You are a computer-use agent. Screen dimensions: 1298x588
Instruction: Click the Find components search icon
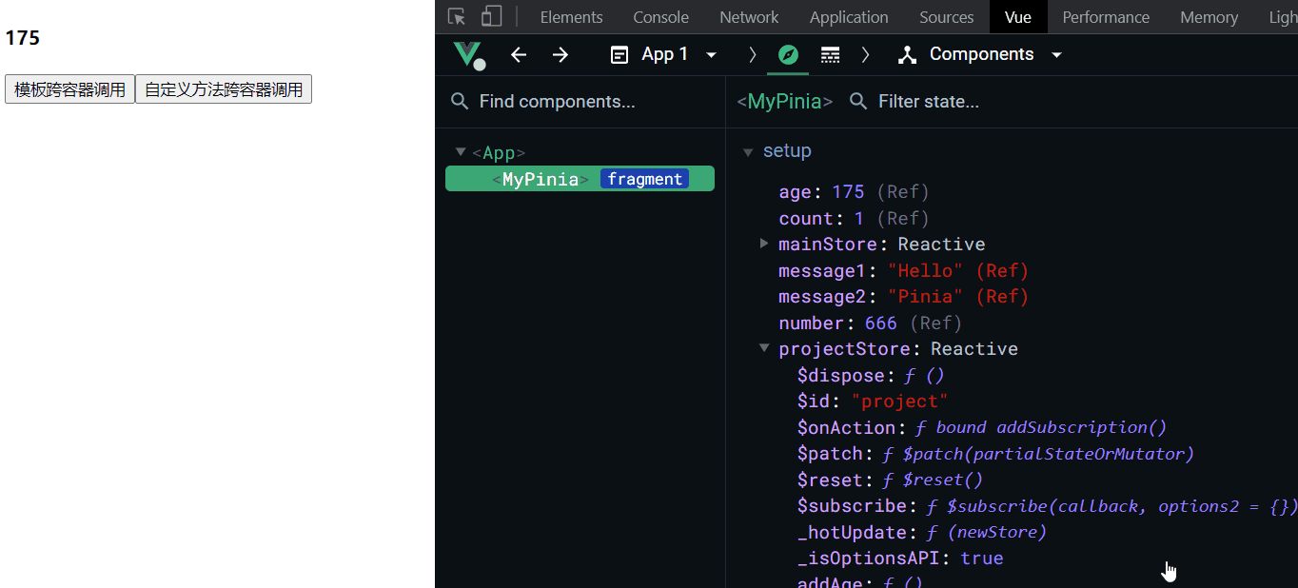pos(460,101)
